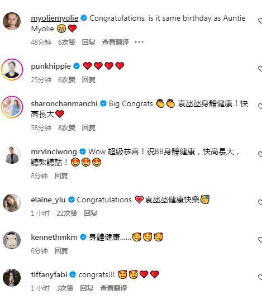
Task: Open more options dots on myoliemyolie's comment
Action: tap(139, 42)
